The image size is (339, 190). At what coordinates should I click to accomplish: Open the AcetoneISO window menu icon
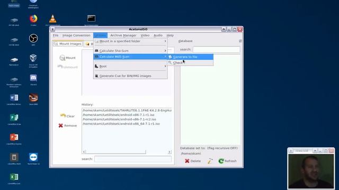[52, 29]
